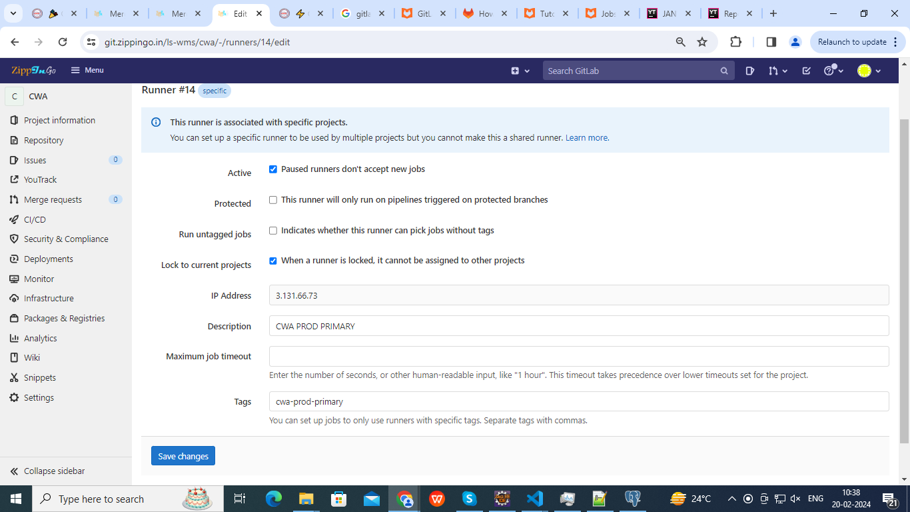Viewport: 910px width, 512px height.
Task: Open the To-Do list checkmark icon
Action: pos(806,71)
